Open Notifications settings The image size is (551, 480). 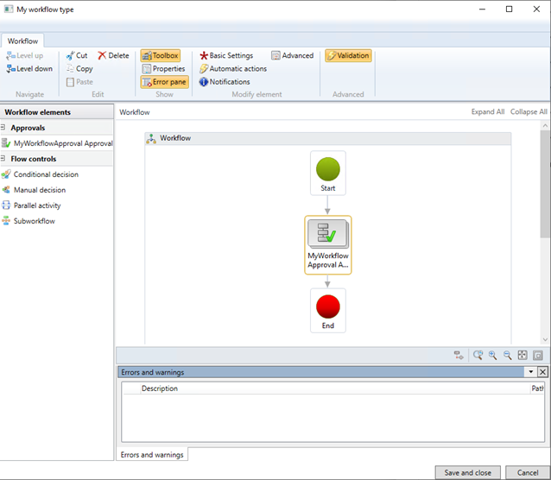pos(225,82)
